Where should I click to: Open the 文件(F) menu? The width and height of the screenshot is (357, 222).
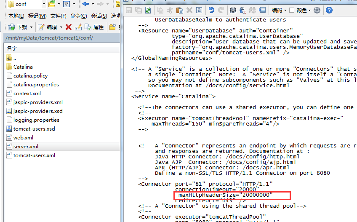click(58, 16)
